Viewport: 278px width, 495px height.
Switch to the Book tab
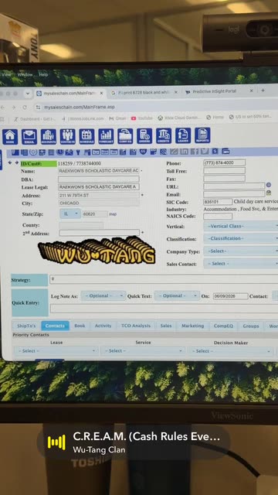(80, 326)
